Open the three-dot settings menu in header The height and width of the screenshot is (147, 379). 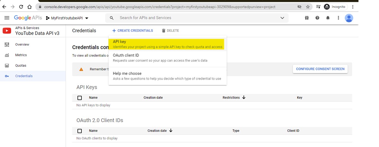338,18
